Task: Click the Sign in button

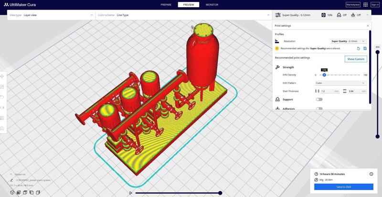Action: [x=375, y=5]
